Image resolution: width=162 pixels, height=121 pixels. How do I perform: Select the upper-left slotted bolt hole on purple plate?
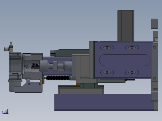(x=107, y=48)
